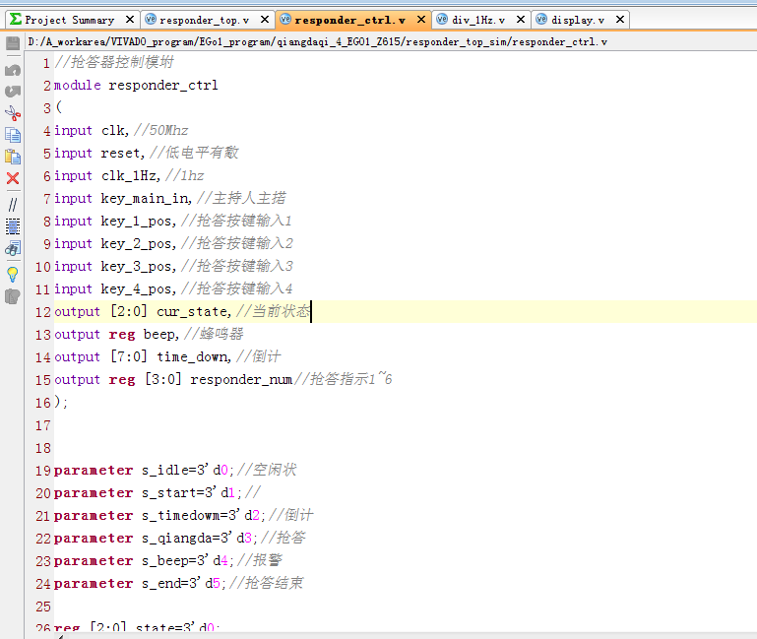Click the Redo arrow icon
This screenshot has width=757, height=639.
pos(13,92)
